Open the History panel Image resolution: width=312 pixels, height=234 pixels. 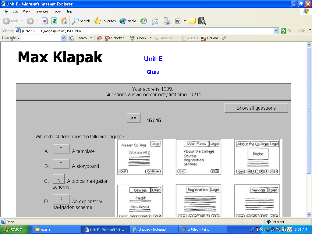coord(144,21)
